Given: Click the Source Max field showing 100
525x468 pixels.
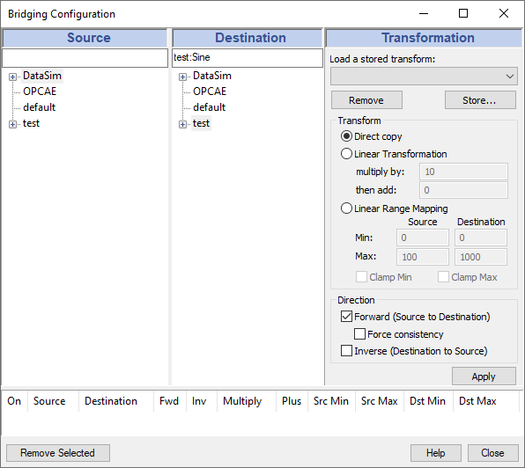Looking at the screenshot, I should point(423,257).
